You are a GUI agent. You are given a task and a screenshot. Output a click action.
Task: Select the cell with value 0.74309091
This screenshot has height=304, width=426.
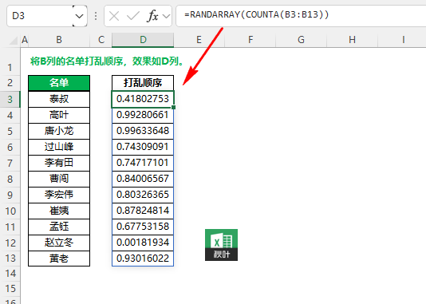coord(143,148)
